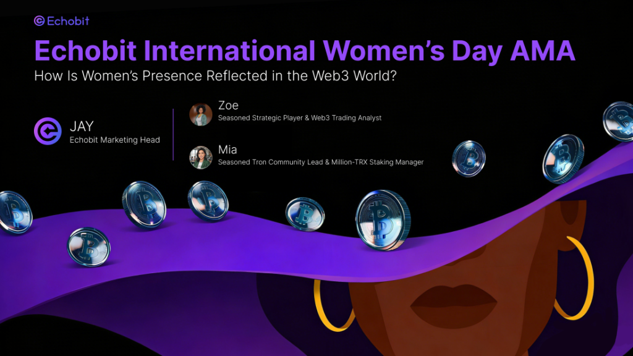Select Mia's profile avatar
Image resolution: width=633 pixels, height=356 pixels.
[201, 157]
